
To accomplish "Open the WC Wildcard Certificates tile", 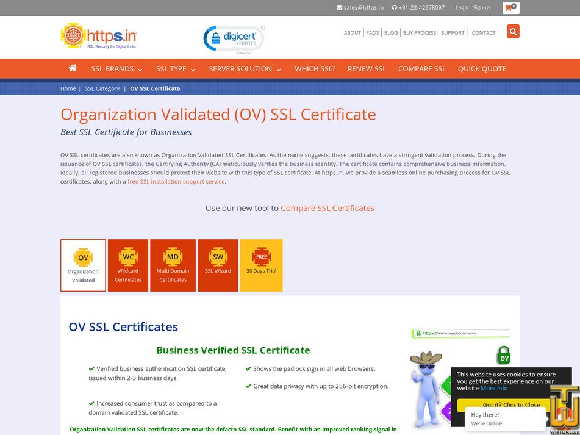I will (127, 264).
